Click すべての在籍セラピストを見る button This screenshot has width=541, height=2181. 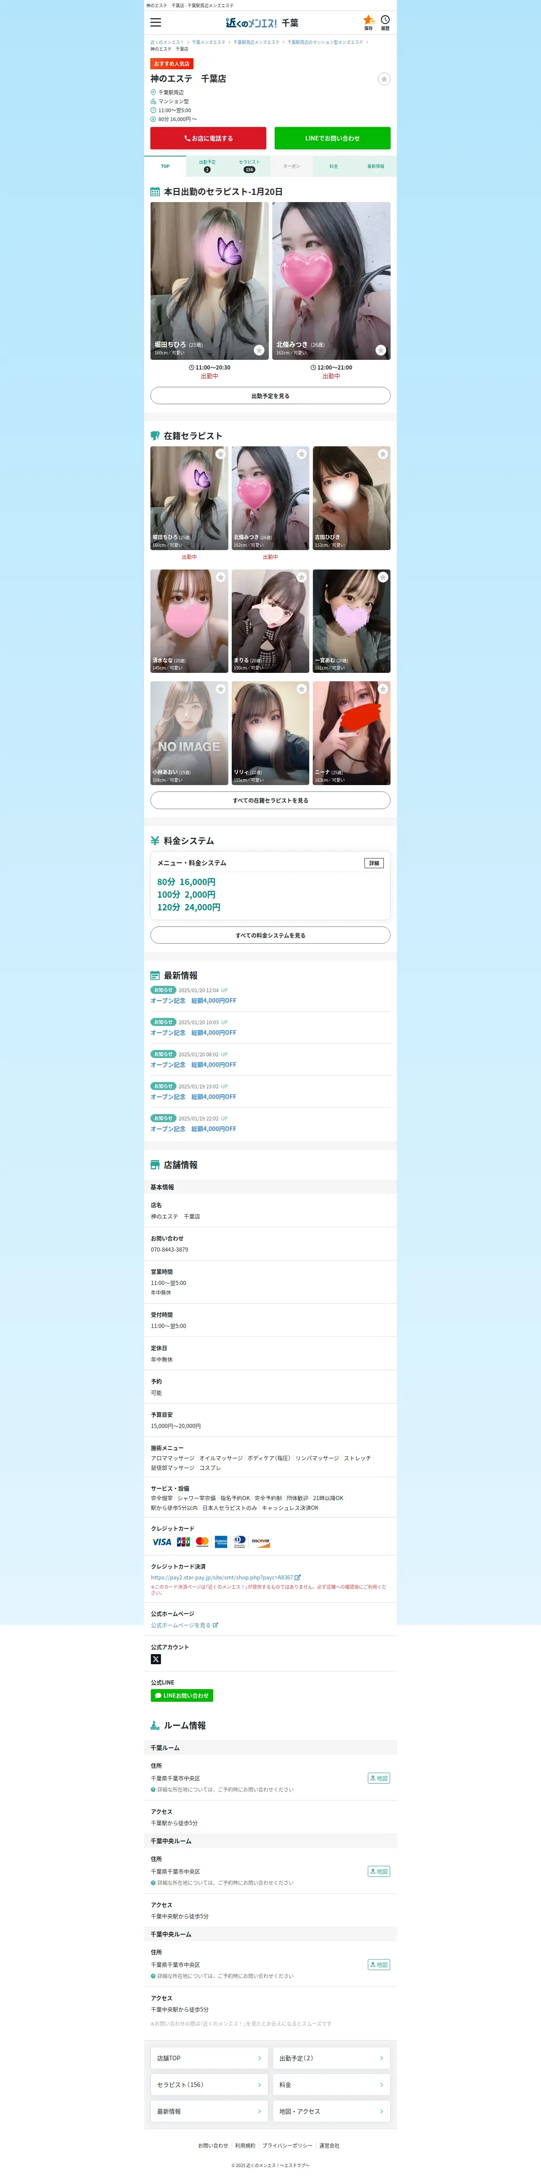pyautogui.click(x=270, y=800)
